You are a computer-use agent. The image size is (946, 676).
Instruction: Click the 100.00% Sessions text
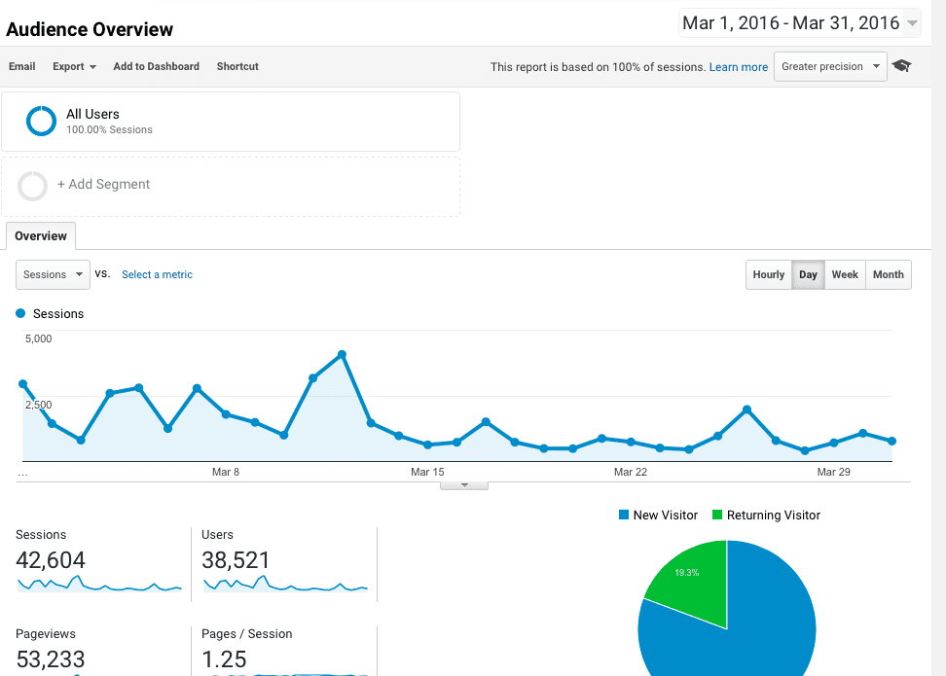(109, 129)
